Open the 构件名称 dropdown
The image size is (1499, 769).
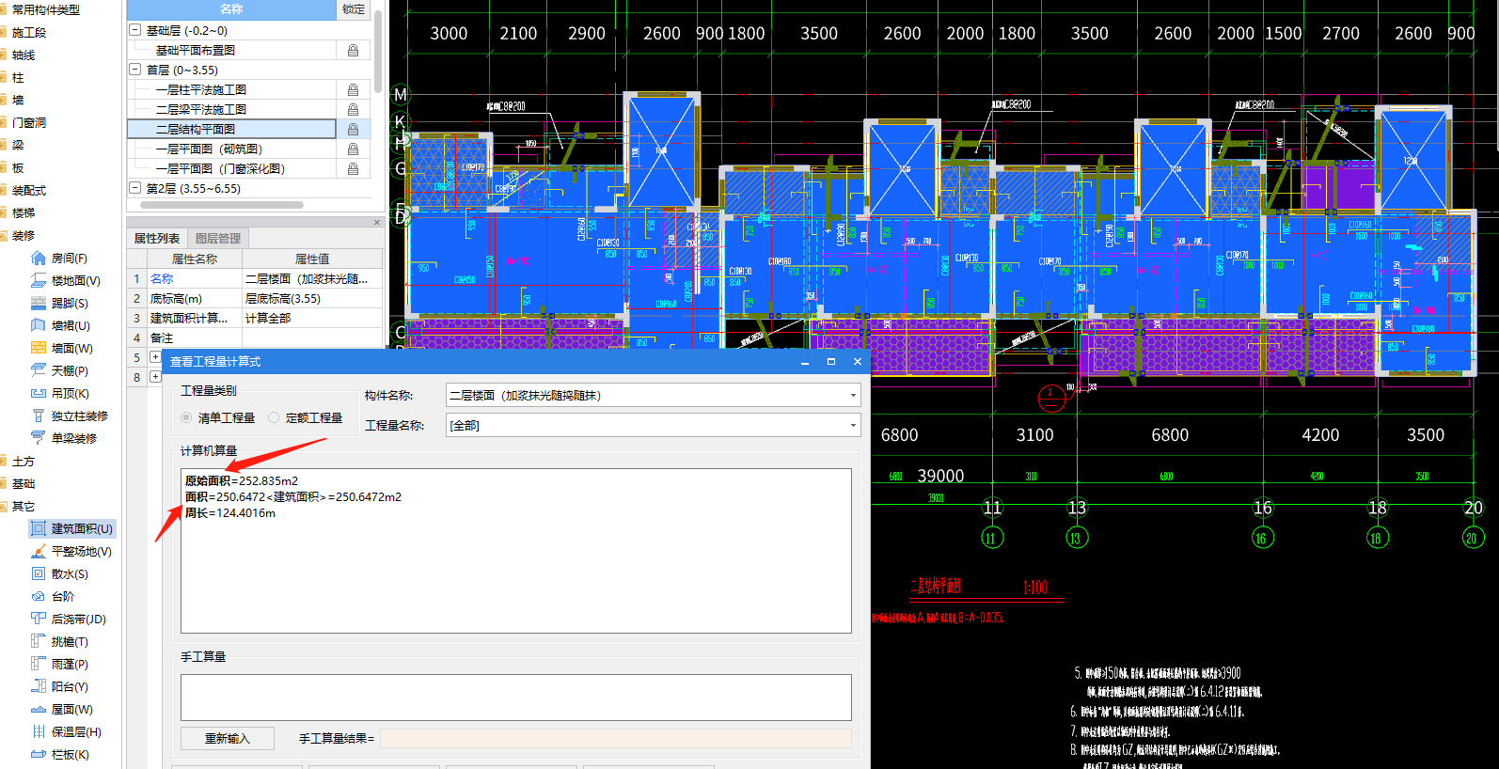point(853,396)
